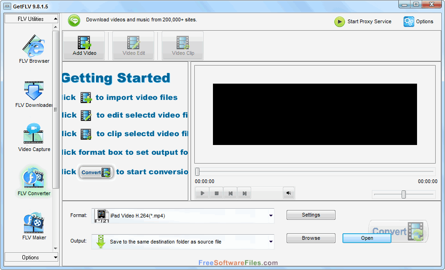Open the FLV Maker utility
Image resolution: width=445 pixels, height=270 pixels.
click(34, 226)
